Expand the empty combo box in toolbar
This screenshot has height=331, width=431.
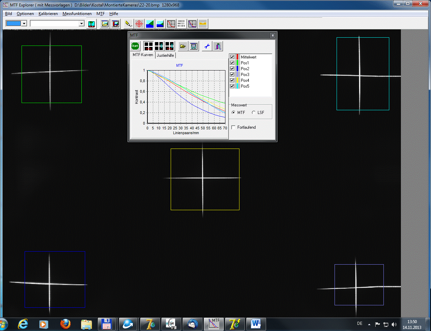[81, 23]
